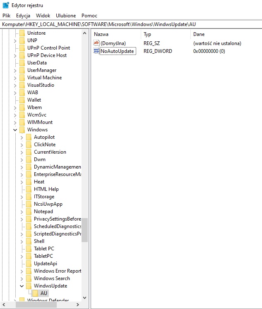Screen dimensions: 262x309
Task: Collapse the WindwsUpdate tree node
Action: [22, 286]
